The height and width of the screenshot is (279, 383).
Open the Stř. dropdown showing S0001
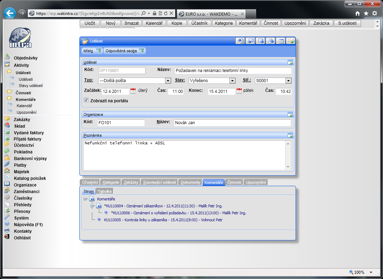pyautogui.click(x=288, y=81)
